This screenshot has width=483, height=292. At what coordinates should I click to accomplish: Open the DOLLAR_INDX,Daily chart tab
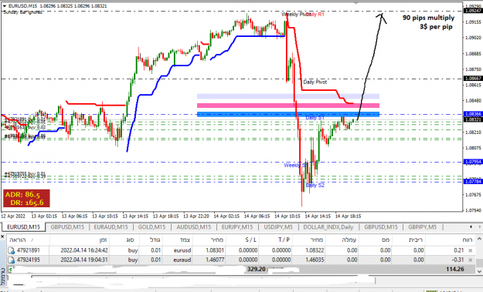328,227
